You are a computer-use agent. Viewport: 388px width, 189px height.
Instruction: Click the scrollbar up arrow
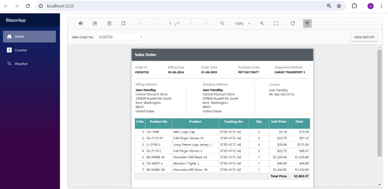click(379, 47)
